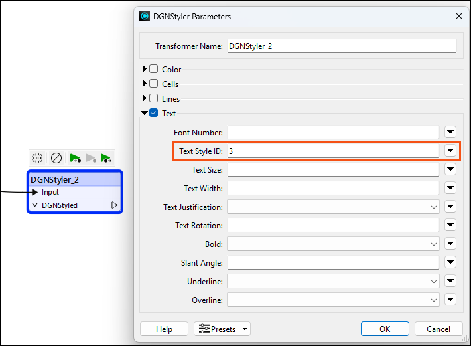
Task: Click the DGNStyler Parameters title icon
Action: (145, 16)
